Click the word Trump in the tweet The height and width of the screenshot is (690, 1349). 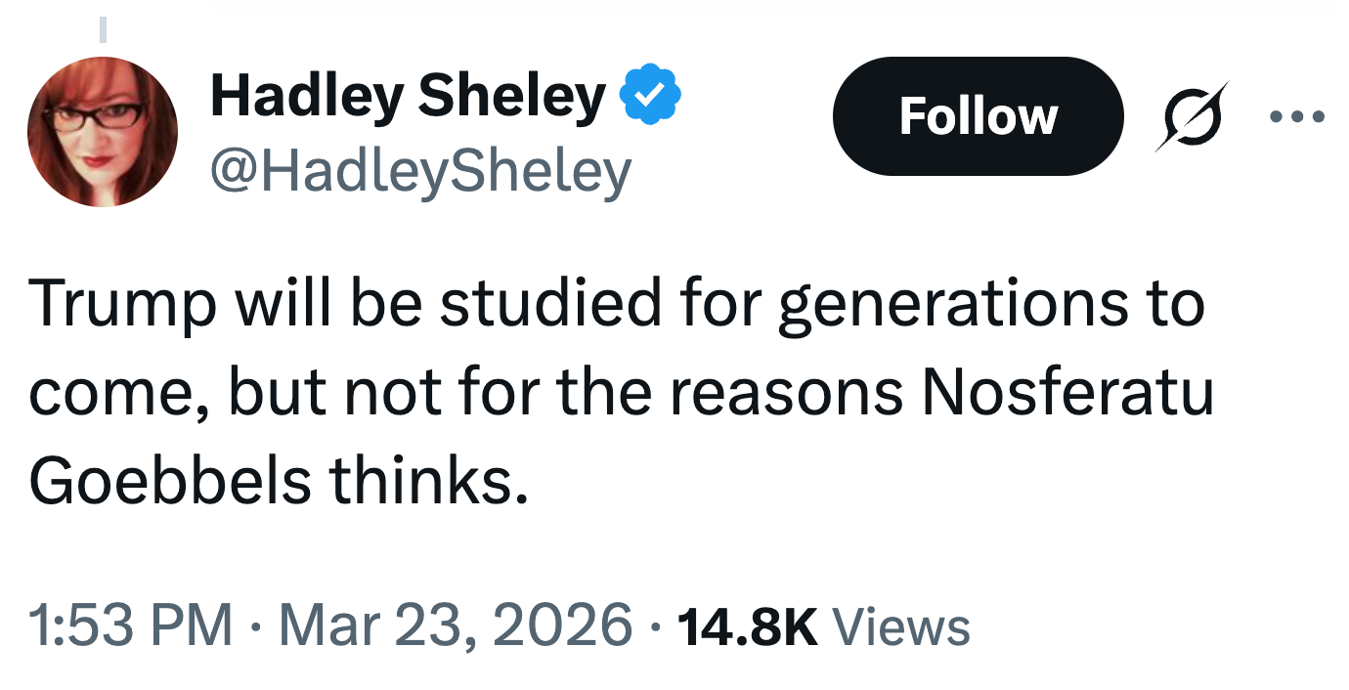pos(122,305)
